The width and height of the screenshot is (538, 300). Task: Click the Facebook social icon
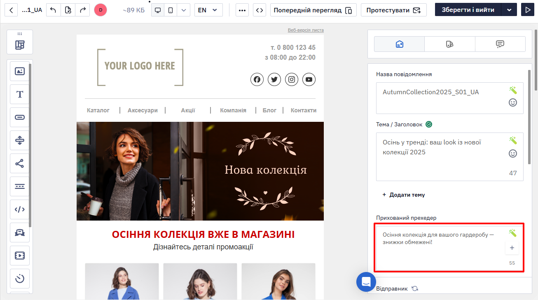point(257,79)
